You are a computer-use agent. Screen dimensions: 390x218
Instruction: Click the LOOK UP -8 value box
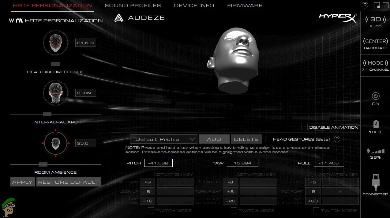[x=148, y=191]
